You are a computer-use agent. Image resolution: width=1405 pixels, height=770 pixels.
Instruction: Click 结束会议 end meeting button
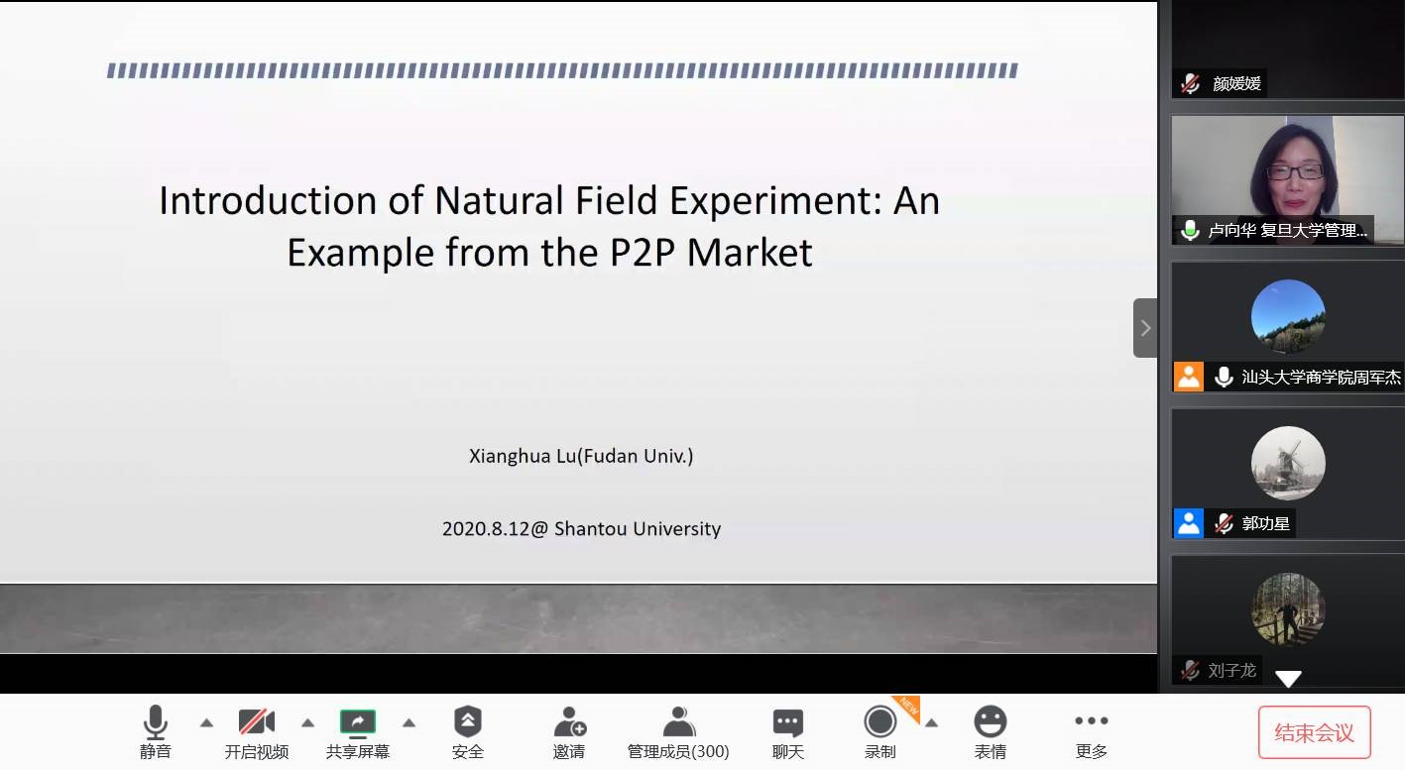pyautogui.click(x=1314, y=732)
